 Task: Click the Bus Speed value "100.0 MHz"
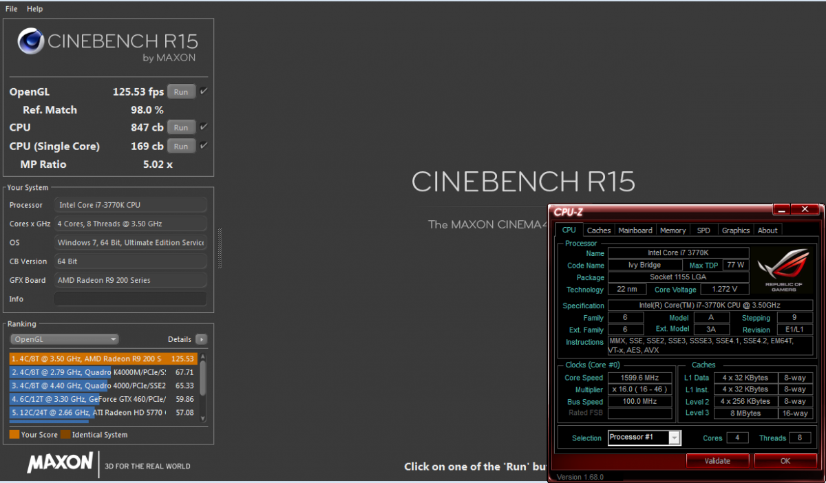(x=640, y=402)
